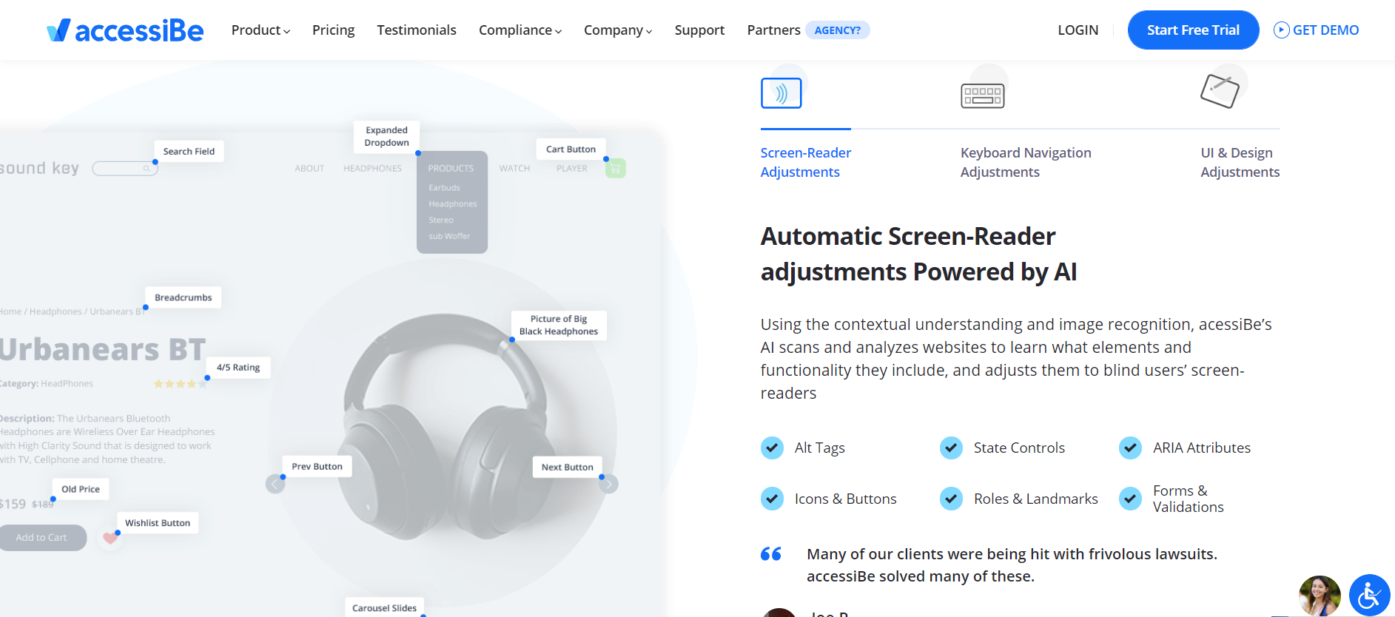1395x617 pixels.
Task: Open the accessibility widget icon
Action: (1369, 595)
